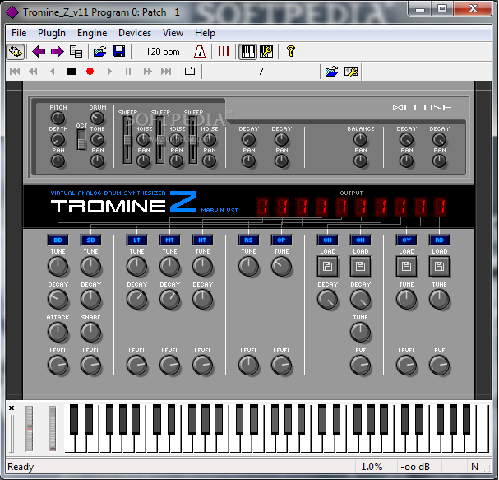The height and width of the screenshot is (480, 499).
Task: Toggle the keyboard bar display icon
Action: (x=248, y=51)
